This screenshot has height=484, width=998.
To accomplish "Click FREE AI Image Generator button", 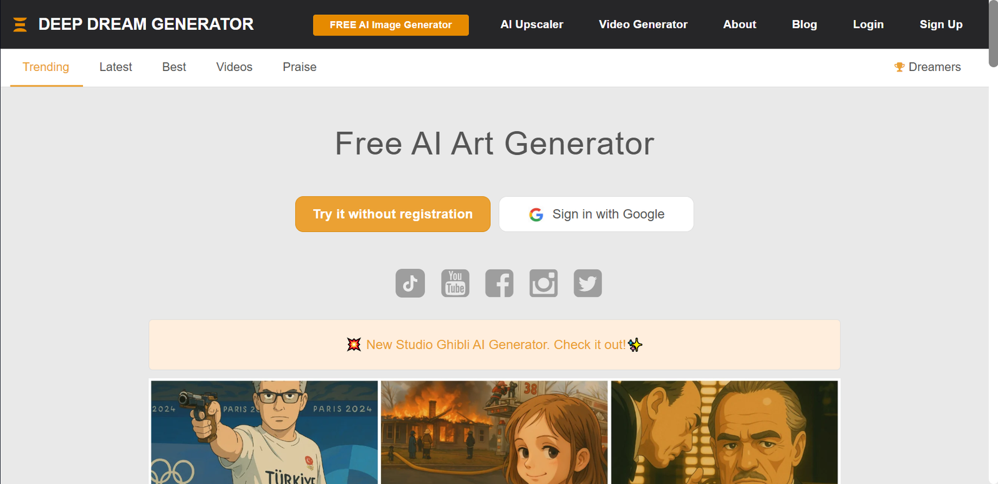I will tap(391, 25).
